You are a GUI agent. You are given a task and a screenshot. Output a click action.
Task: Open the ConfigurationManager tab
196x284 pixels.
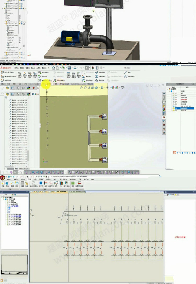(18, 88)
